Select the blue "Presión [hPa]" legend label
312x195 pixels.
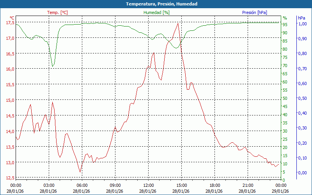255,12
